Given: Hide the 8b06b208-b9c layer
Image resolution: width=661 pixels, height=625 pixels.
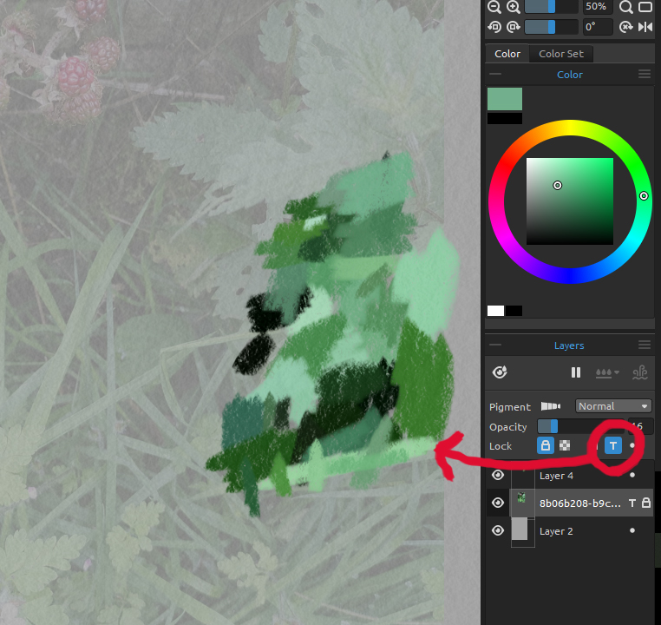Looking at the screenshot, I should click(x=498, y=503).
